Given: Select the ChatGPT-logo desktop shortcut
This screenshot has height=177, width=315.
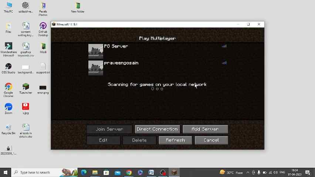Looking at the screenshot, I should pyautogui.click(x=26, y=8).
